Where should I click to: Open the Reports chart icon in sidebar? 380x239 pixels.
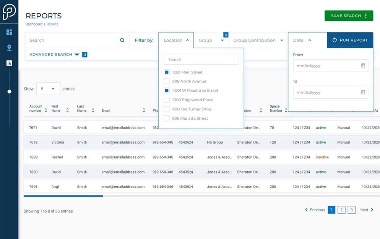point(9,63)
